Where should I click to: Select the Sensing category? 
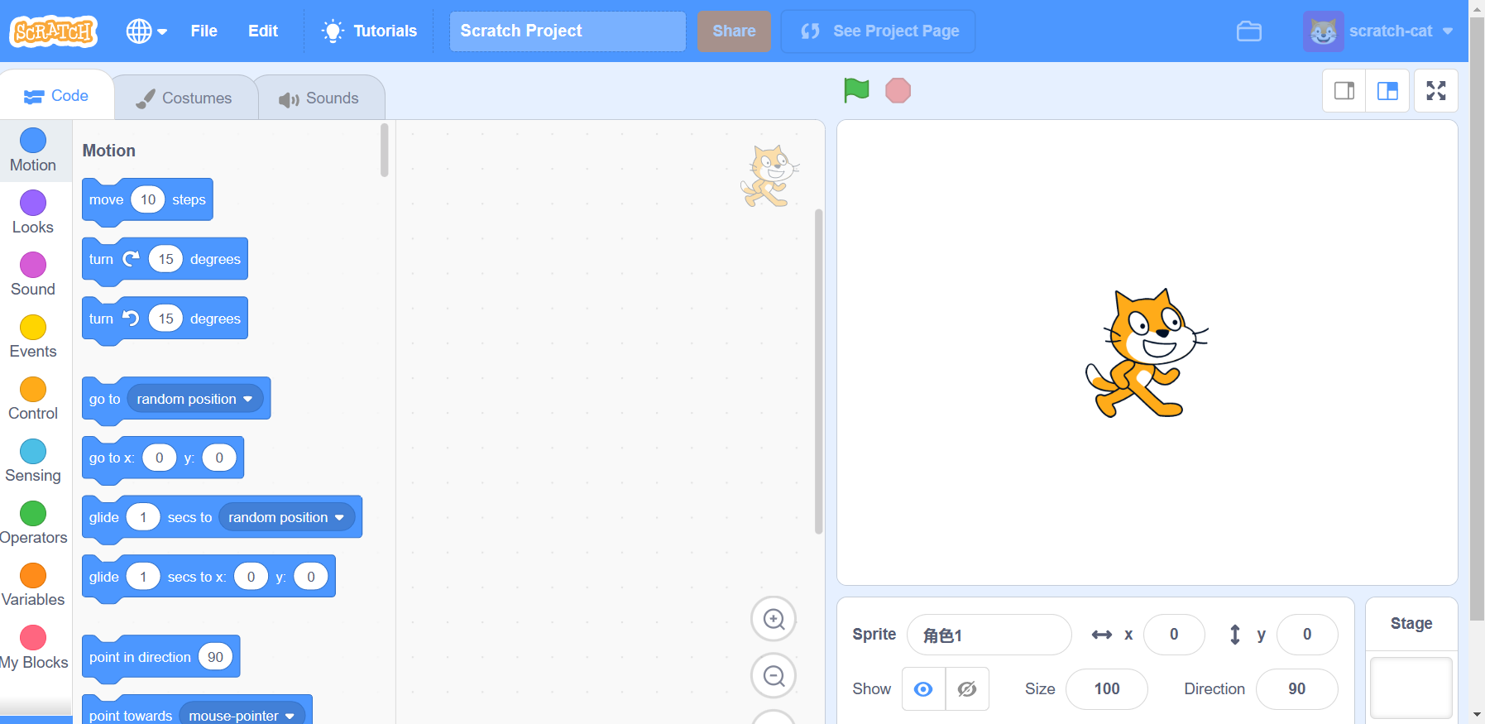[x=33, y=461]
